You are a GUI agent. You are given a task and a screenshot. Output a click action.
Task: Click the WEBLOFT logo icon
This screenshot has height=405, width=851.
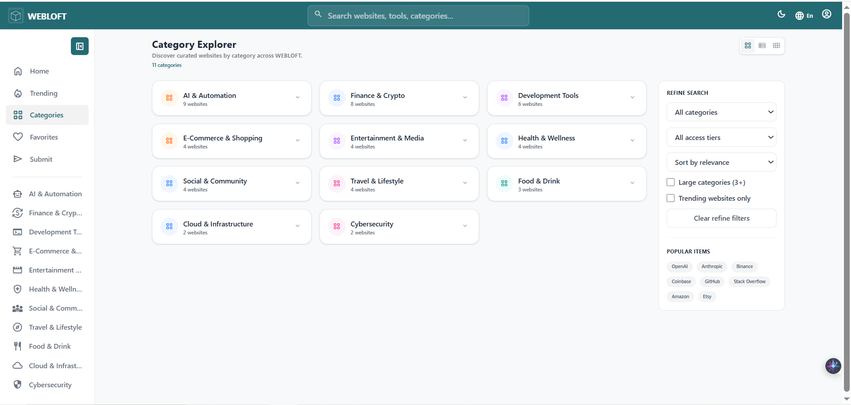tap(15, 15)
